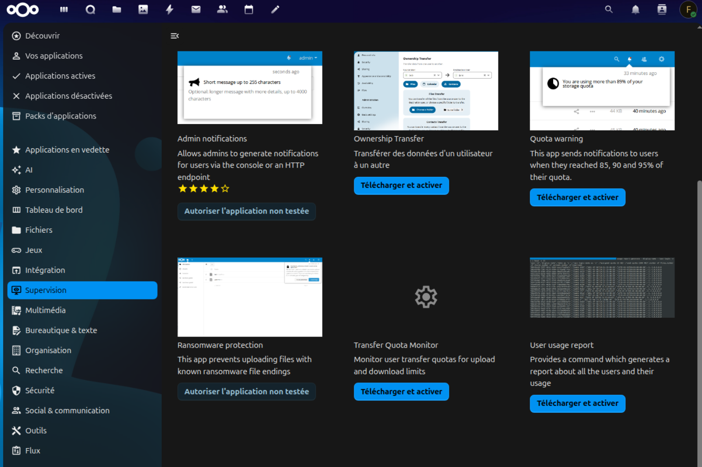This screenshot has height=467, width=702.
Task: Click the Admin notifications star rating
Action: tap(204, 189)
